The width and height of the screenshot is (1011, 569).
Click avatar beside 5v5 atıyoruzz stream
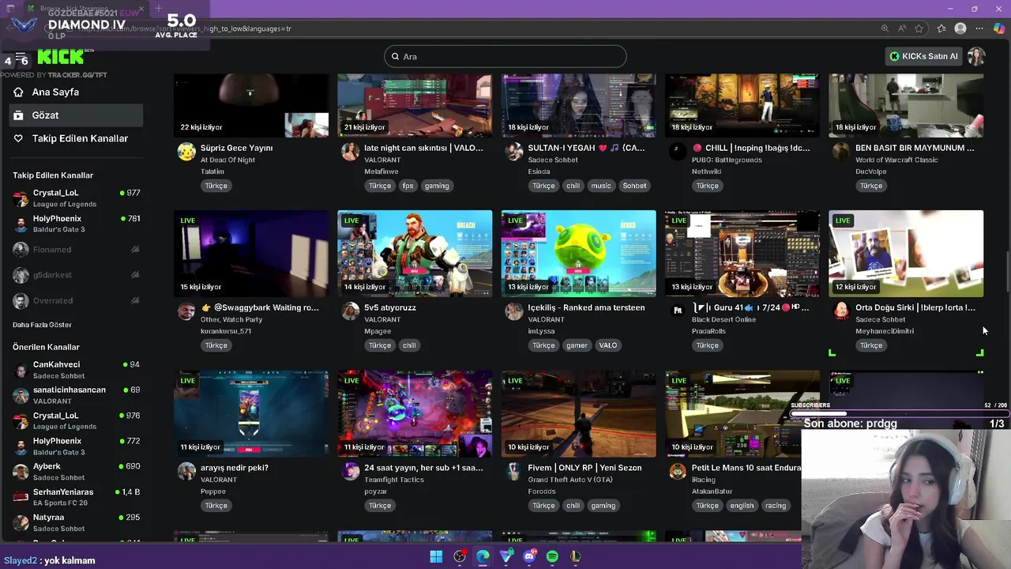click(350, 311)
